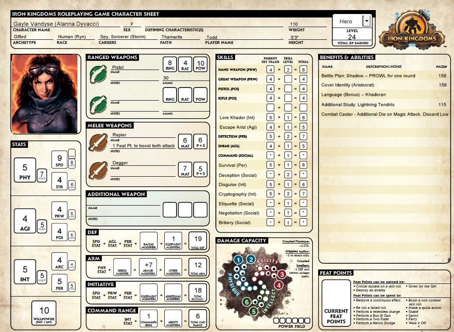Viewport: 454px width, 332px height.
Task: Click the skill name Bribery (Social)
Action: [235, 222]
